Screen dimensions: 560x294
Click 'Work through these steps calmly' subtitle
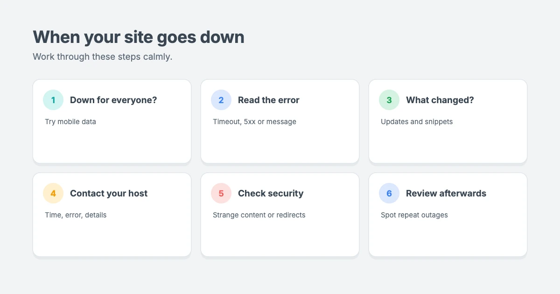coord(103,57)
